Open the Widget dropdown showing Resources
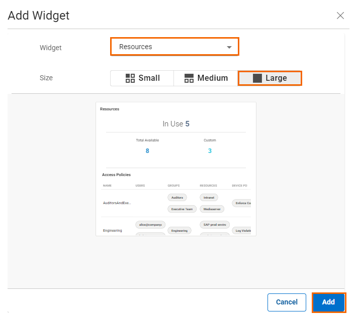Viewport: 355px width, 320px height. click(173, 47)
